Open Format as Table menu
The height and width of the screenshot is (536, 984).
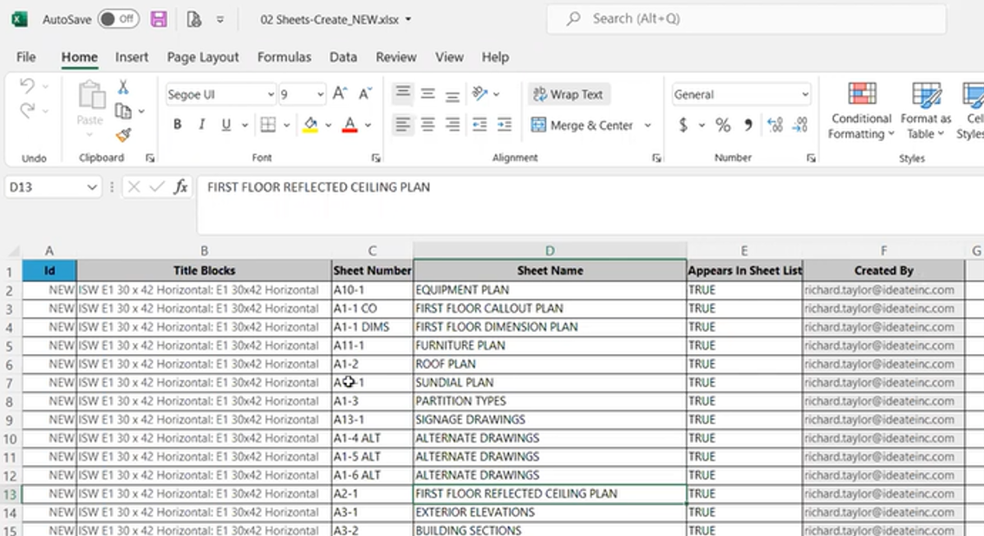926,112
